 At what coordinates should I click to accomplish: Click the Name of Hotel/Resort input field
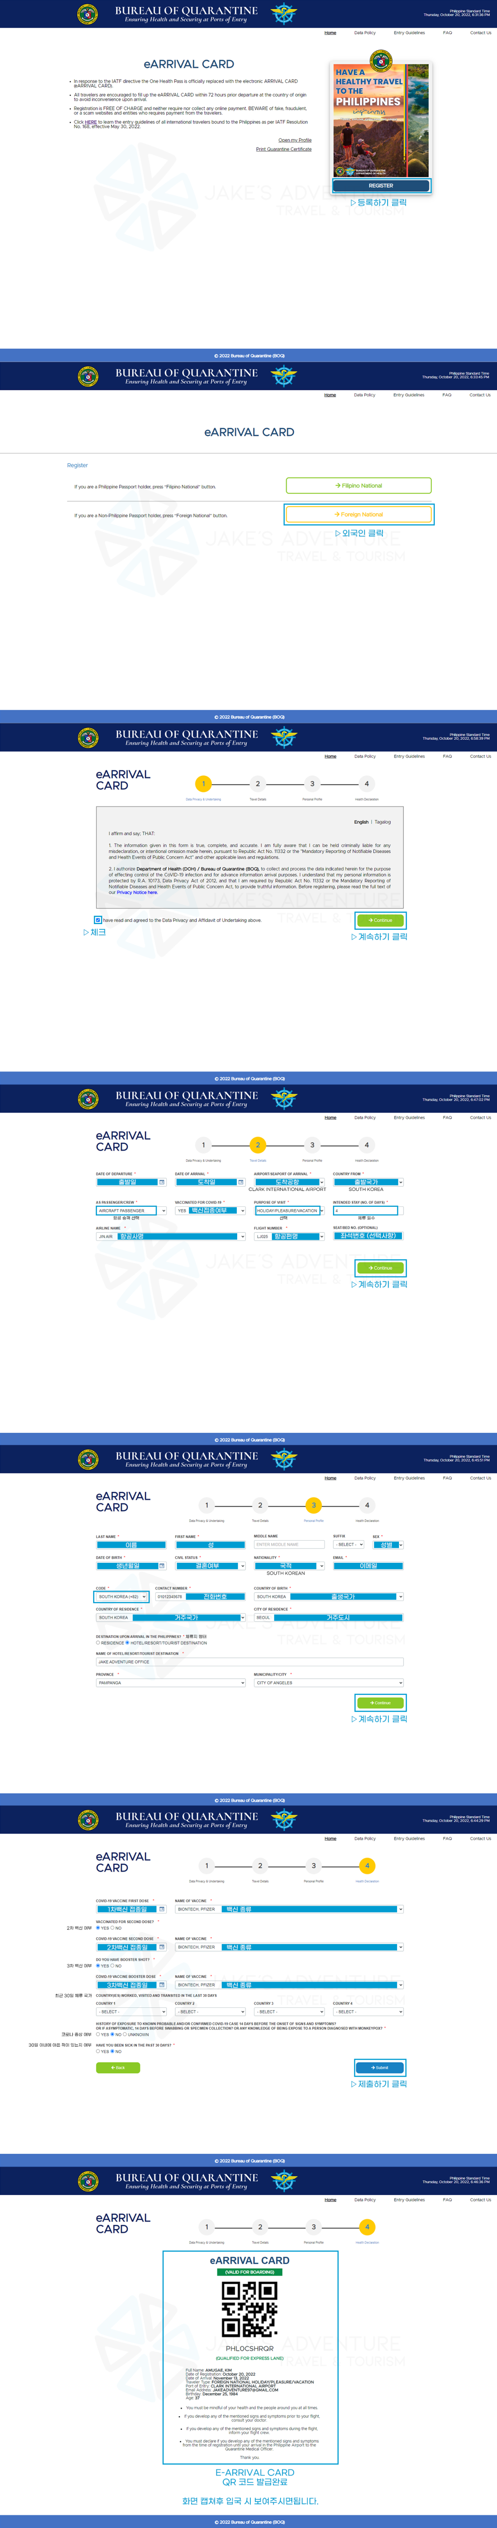[x=249, y=1662]
